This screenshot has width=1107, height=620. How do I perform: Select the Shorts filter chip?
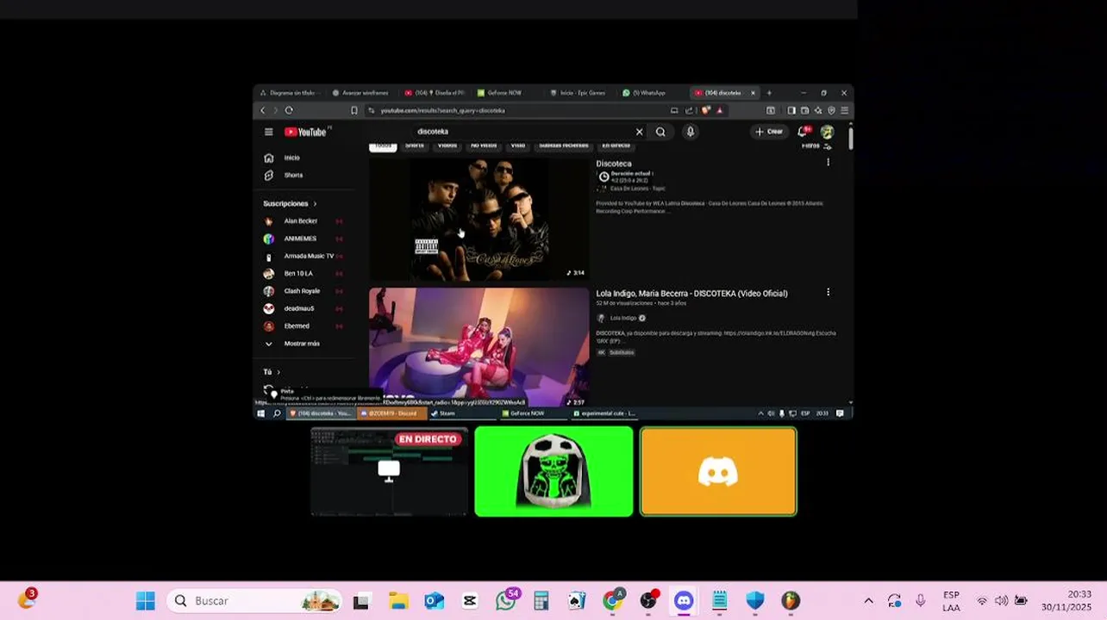[415, 146]
